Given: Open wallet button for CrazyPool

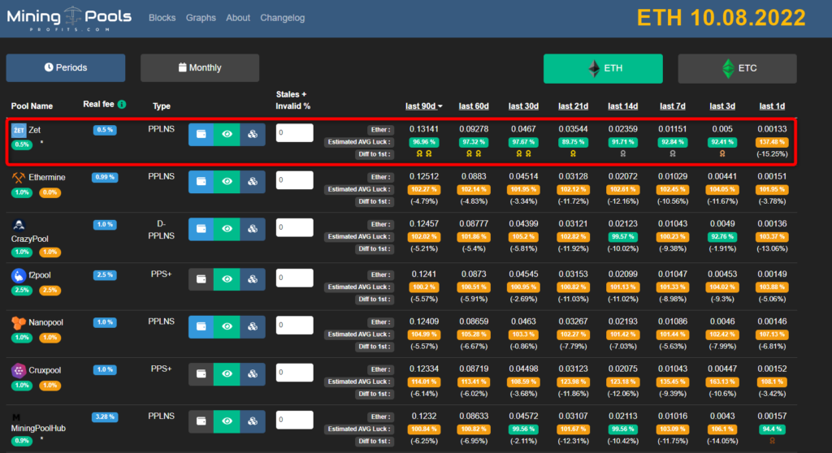Looking at the screenshot, I should [201, 230].
